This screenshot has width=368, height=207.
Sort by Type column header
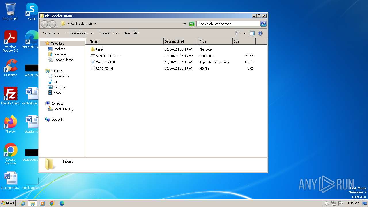(x=215, y=41)
